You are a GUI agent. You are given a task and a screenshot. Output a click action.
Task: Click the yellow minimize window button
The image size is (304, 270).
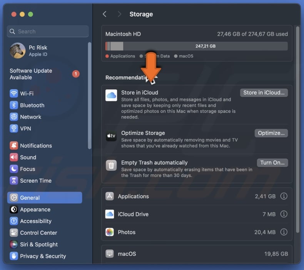[x=22, y=14]
